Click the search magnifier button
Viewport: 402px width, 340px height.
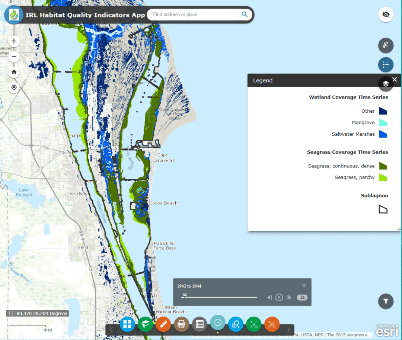244,15
